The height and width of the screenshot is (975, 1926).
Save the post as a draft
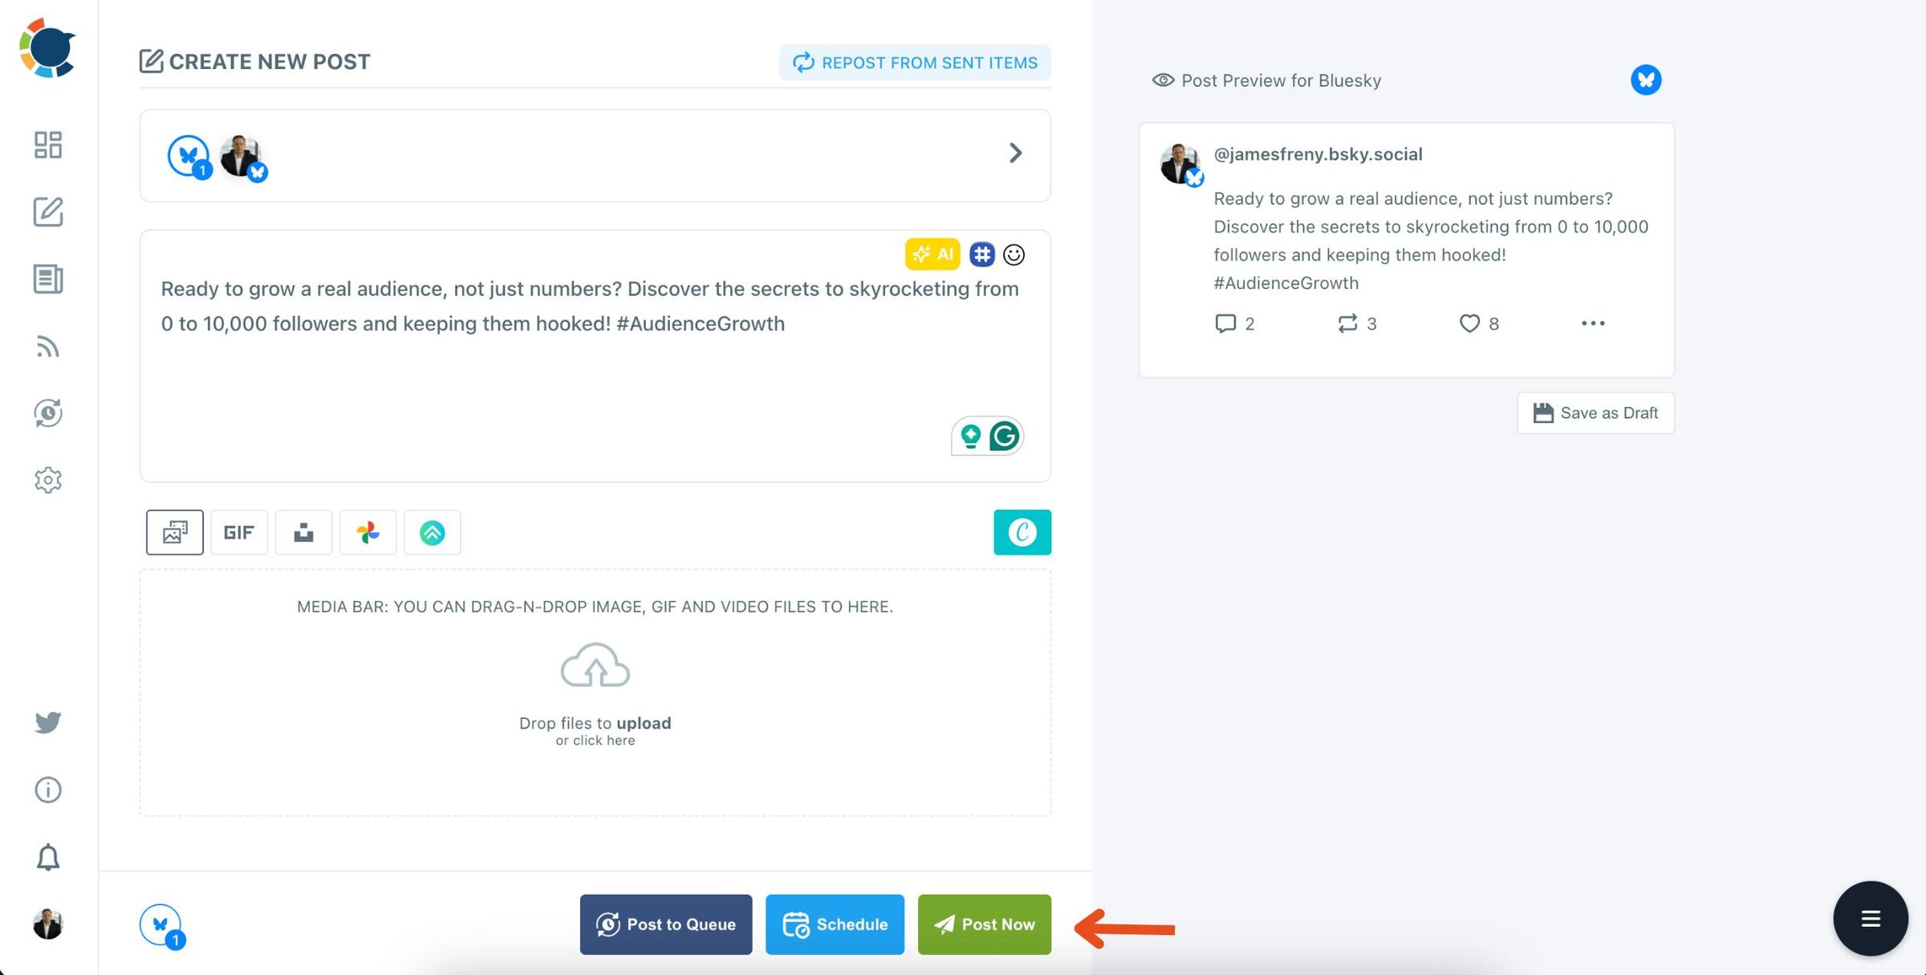(x=1595, y=412)
